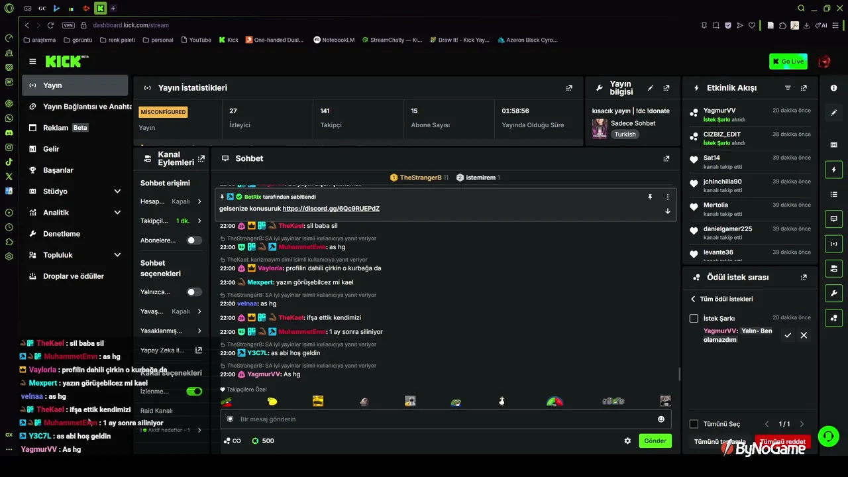Click the wrench icon in right rail

[x=833, y=293]
